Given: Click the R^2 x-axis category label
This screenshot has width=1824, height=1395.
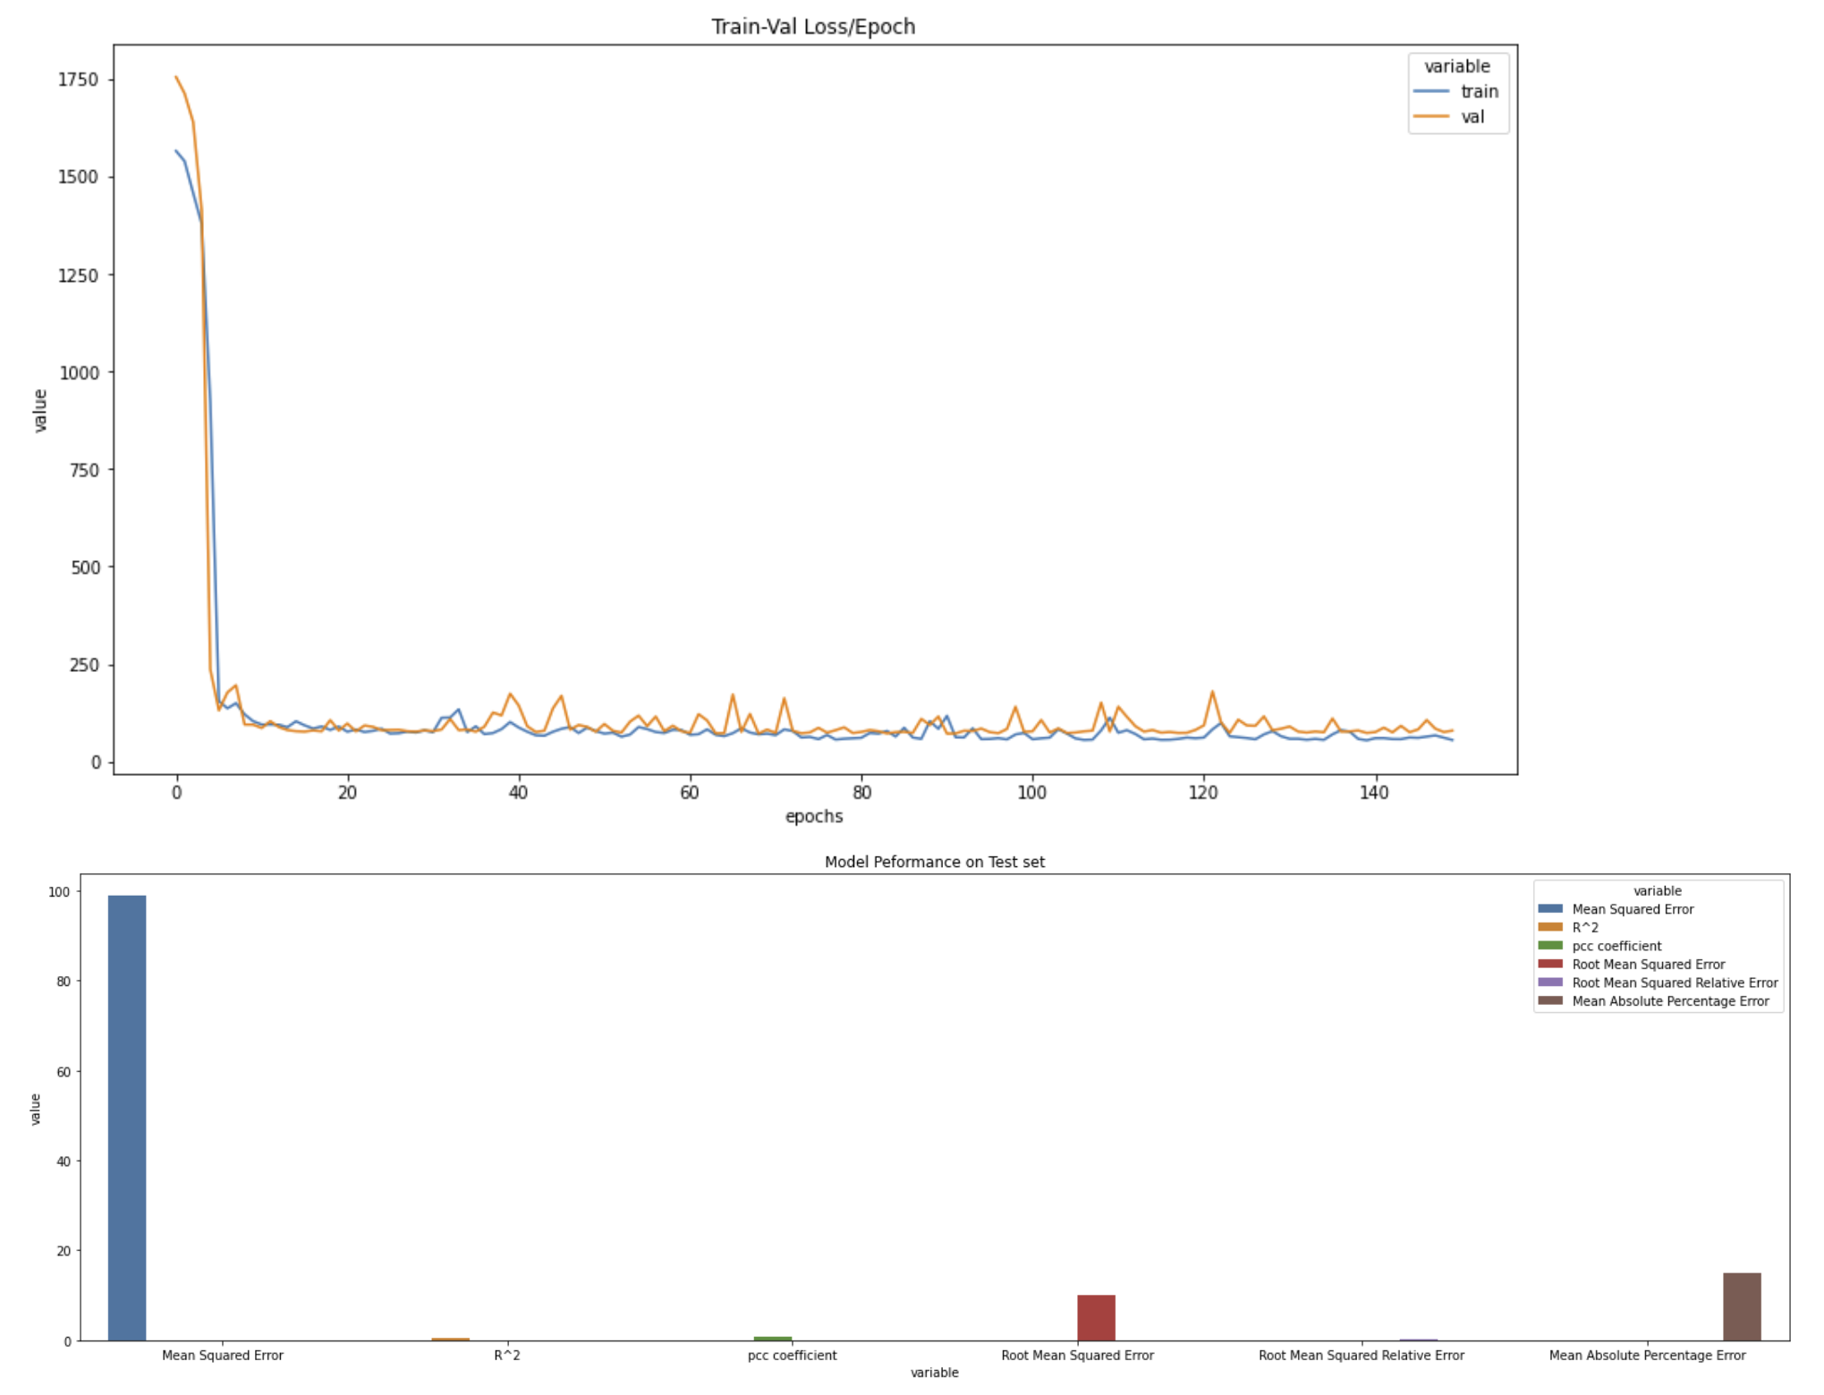Looking at the screenshot, I should [x=507, y=1356].
